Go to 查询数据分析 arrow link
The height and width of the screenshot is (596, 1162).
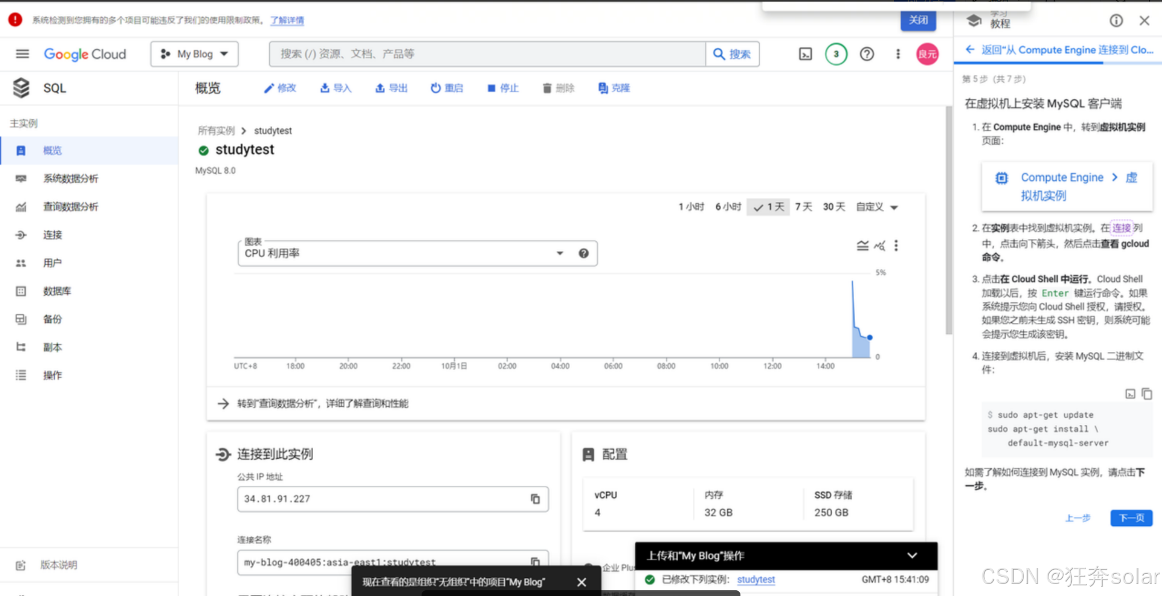tap(313, 404)
